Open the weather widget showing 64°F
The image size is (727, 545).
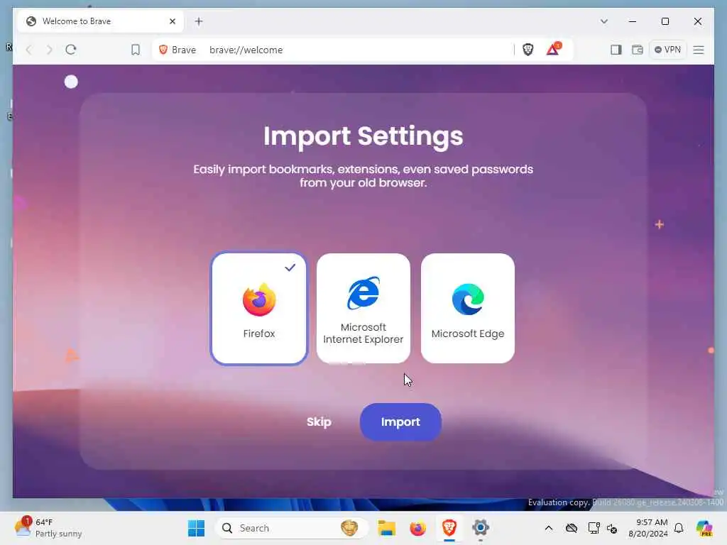48,528
